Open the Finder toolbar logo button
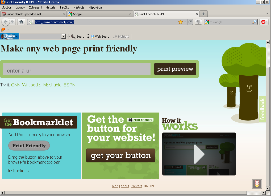The image size is (271, 196). (9, 36)
